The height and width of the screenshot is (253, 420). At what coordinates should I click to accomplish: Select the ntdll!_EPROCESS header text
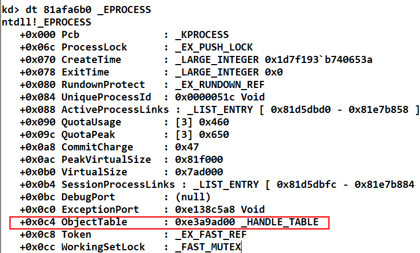pyautogui.click(x=46, y=22)
